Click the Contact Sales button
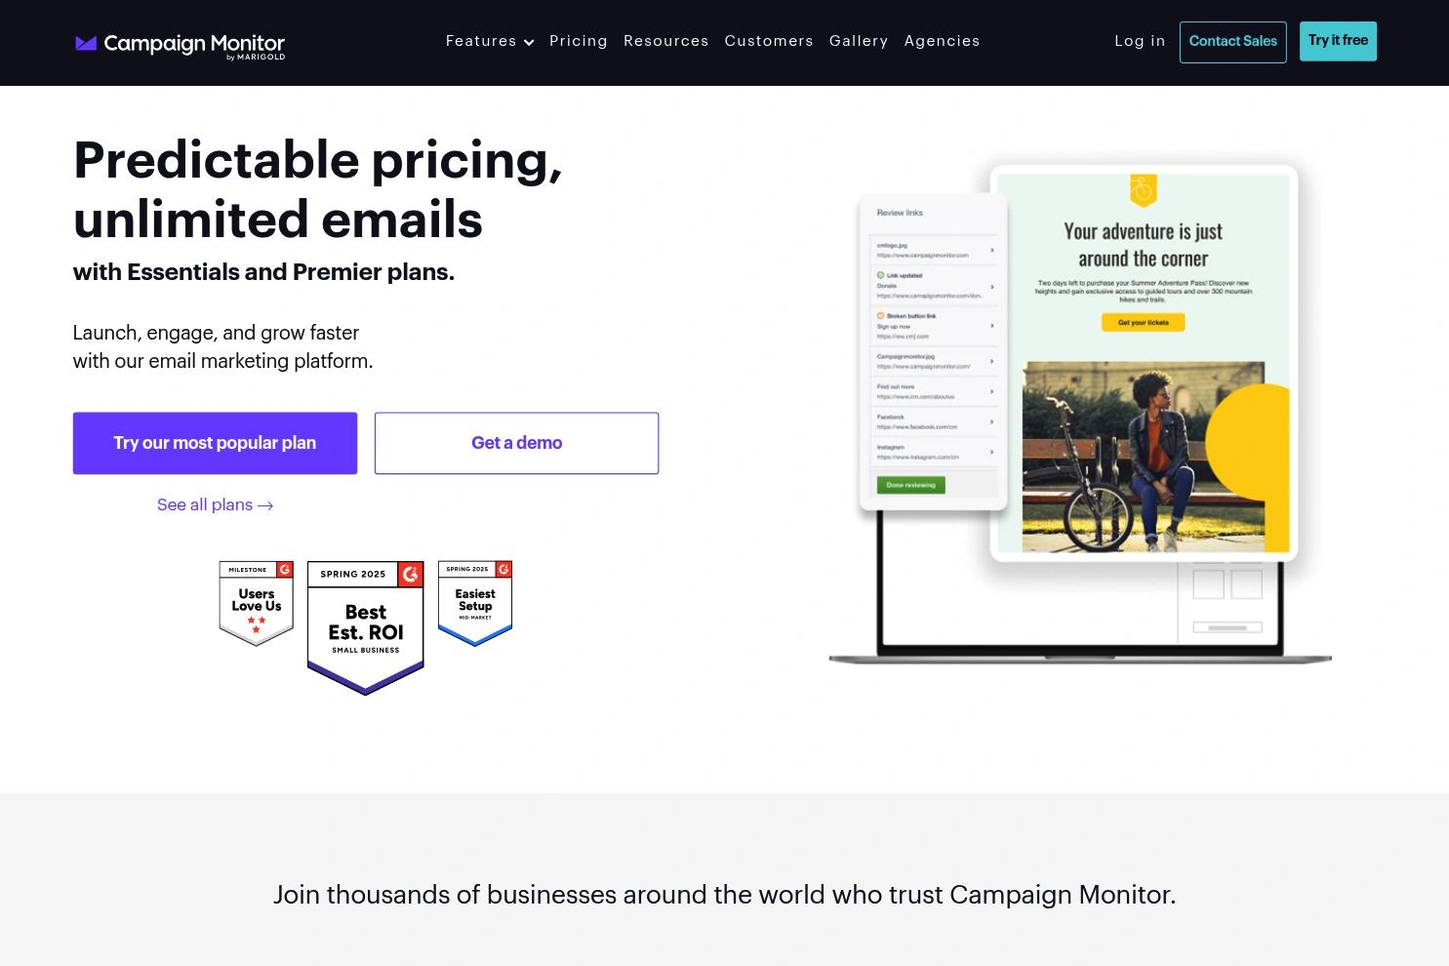 (1232, 42)
